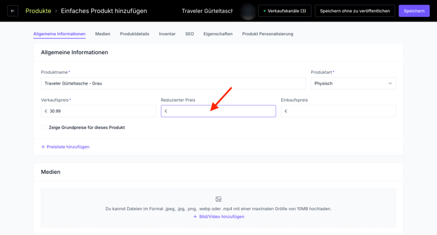Click the chevron arrow in Physisch field

[390, 83]
